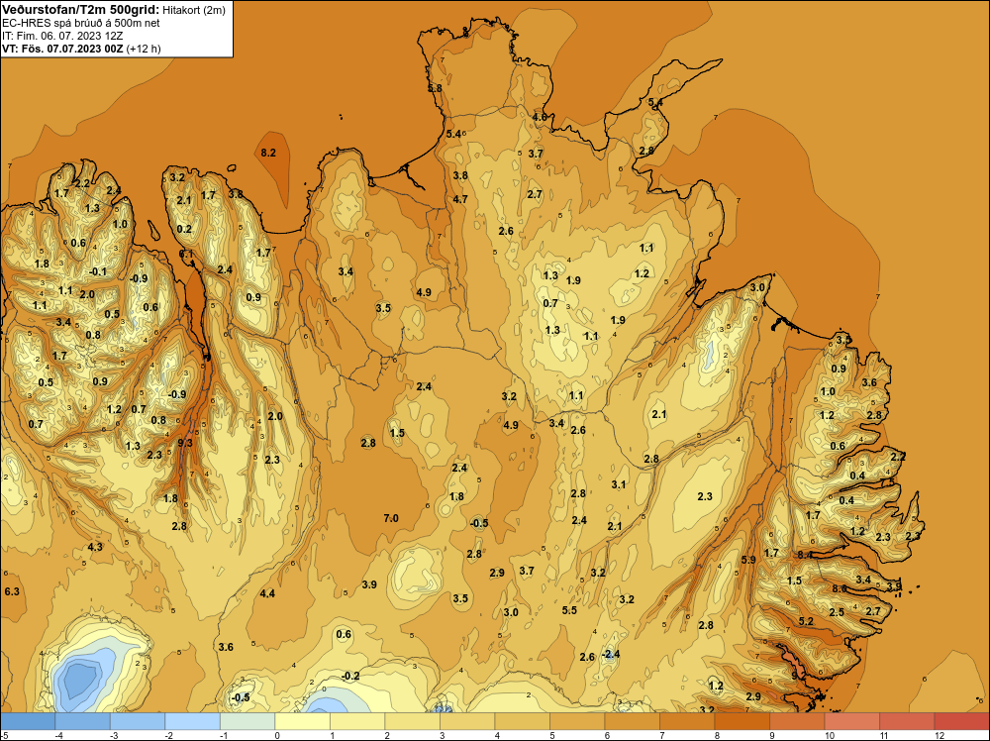Select legend swatch between -2 and -1
Image resolution: width=990 pixels, height=741 pixels.
pos(193,720)
